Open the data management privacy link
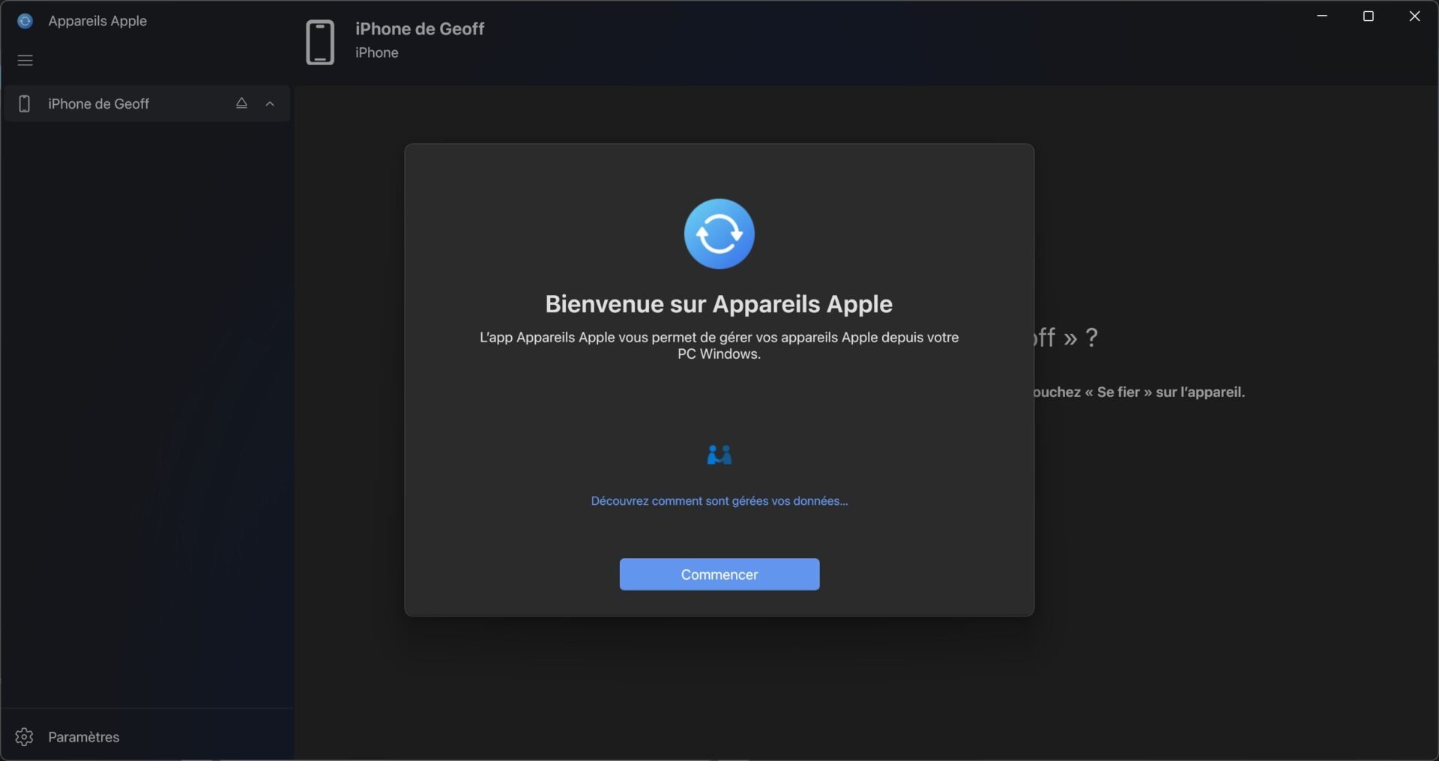The width and height of the screenshot is (1439, 761). tap(719, 501)
